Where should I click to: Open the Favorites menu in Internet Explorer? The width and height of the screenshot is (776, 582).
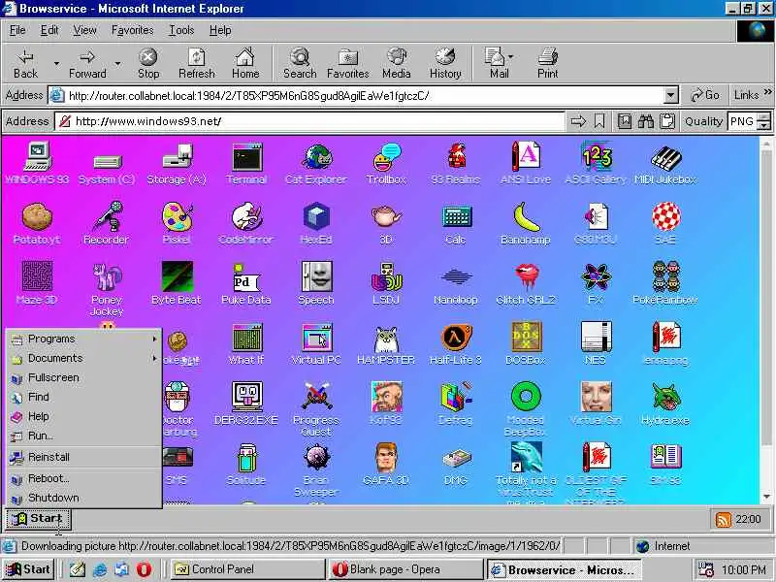coord(132,30)
